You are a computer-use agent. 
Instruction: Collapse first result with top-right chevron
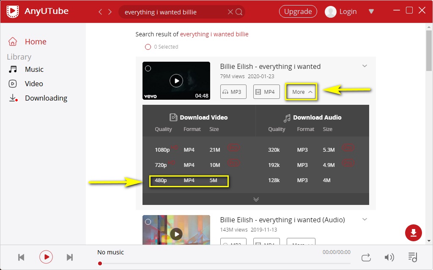[365, 66]
